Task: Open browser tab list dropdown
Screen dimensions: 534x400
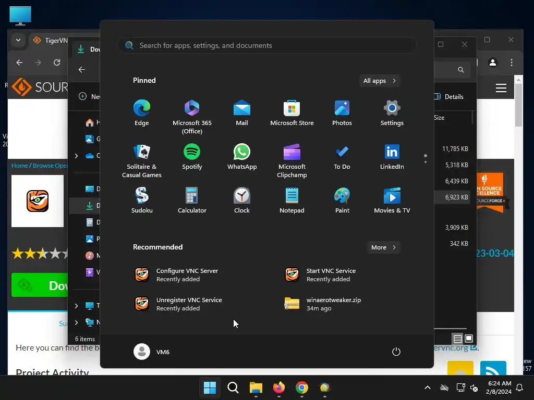Action: click(18, 40)
